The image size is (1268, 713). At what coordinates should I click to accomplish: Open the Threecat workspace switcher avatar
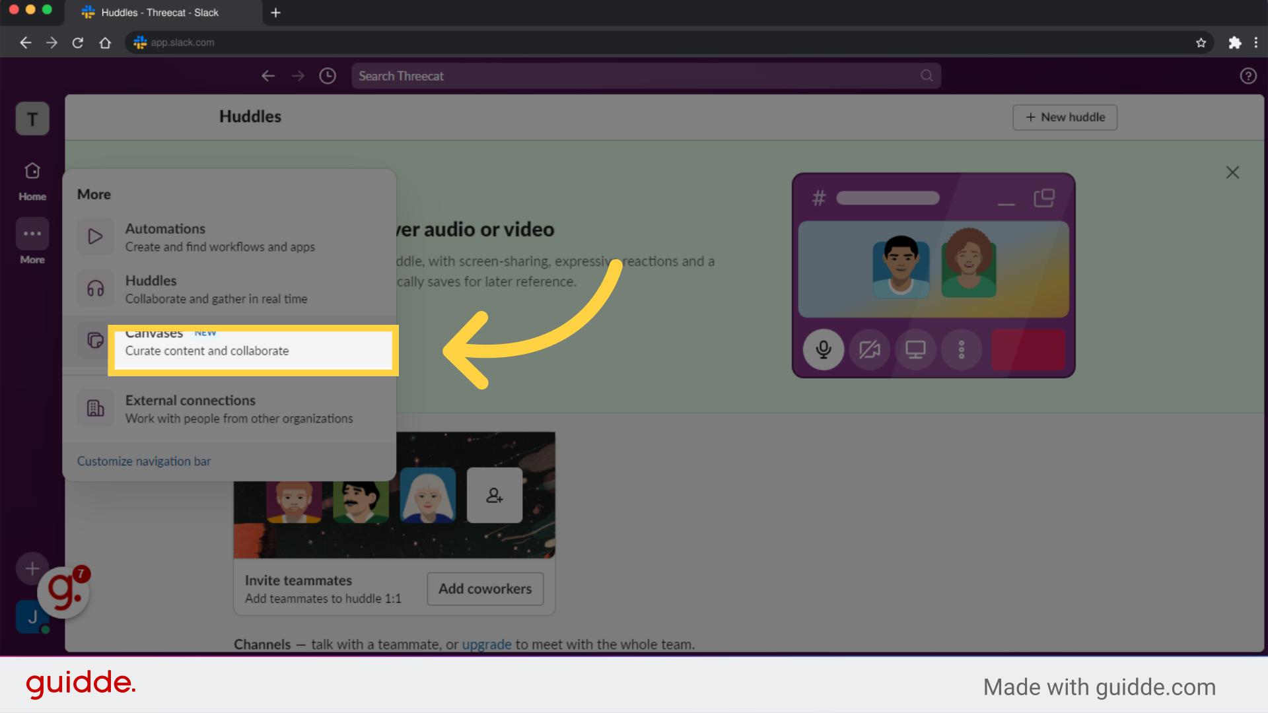coord(32,119)
